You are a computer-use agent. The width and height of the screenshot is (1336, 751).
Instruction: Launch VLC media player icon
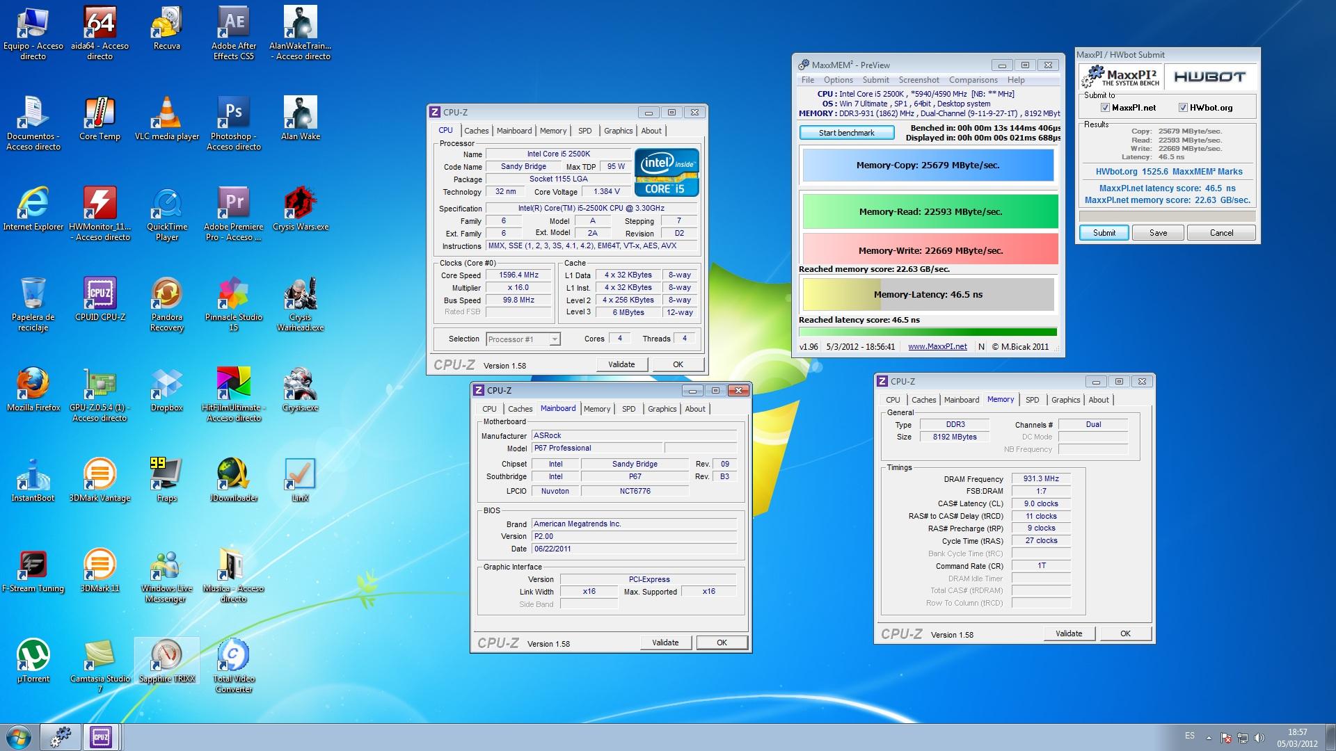(x=167, y=118)
